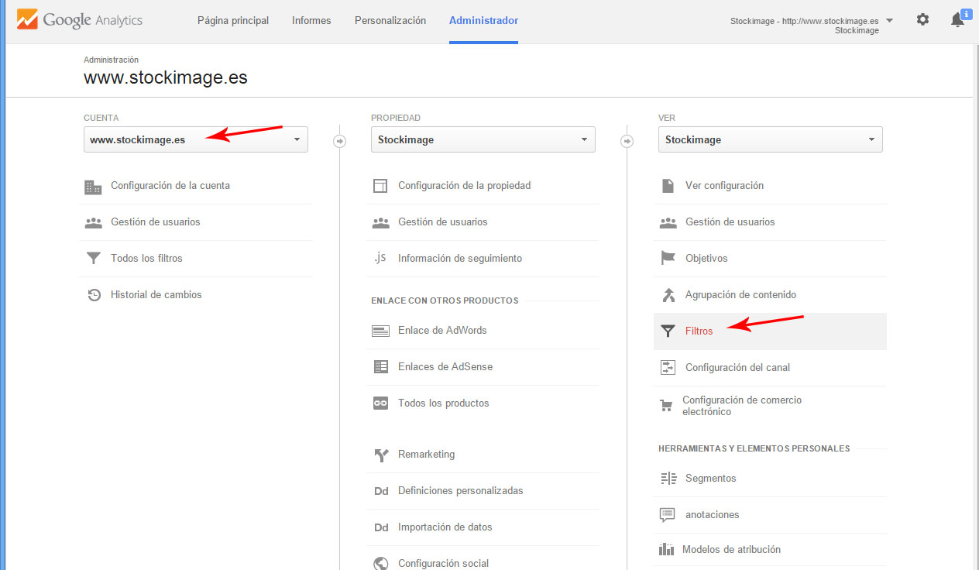Image resolution: width=979 pixels, height=570 pixels.
Task: Open Todos los filtros in the Cuenta column
Action: [146, 259]
